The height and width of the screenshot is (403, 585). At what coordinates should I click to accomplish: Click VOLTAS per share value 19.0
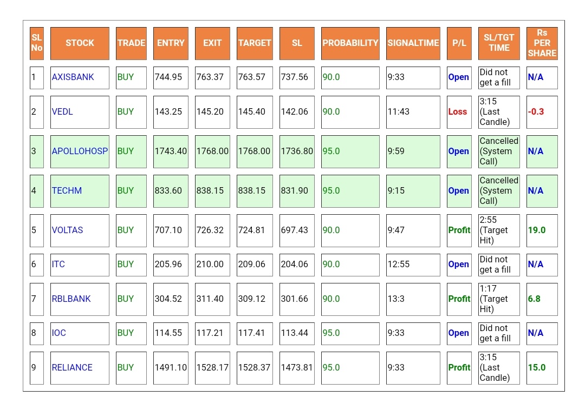pos(536,230)
